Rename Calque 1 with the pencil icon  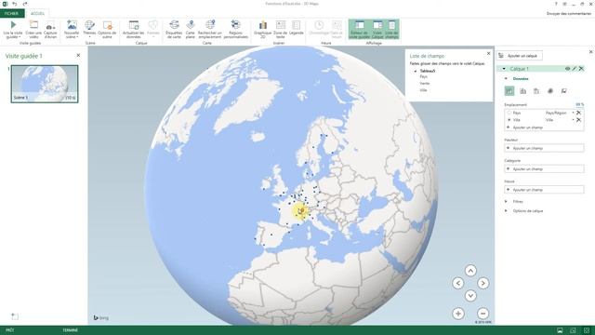point(575,69)
